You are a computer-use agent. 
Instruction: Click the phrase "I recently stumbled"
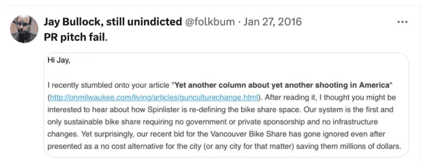[75, 83]
